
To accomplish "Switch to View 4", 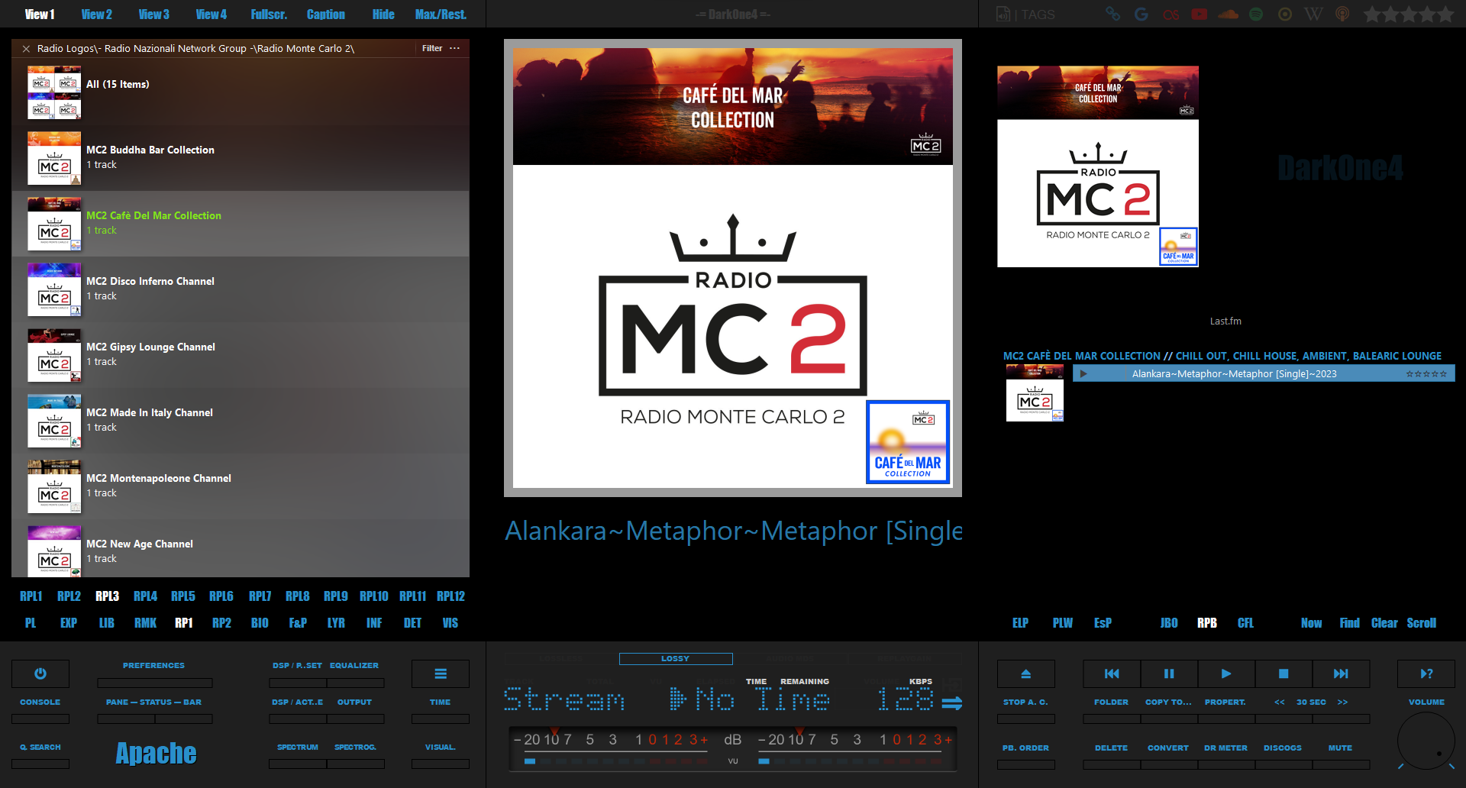I will point(212,14).
